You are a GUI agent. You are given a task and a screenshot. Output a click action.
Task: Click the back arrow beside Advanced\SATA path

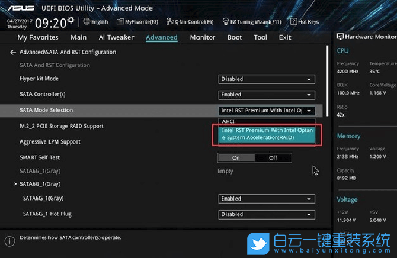(x=13, y=52)
